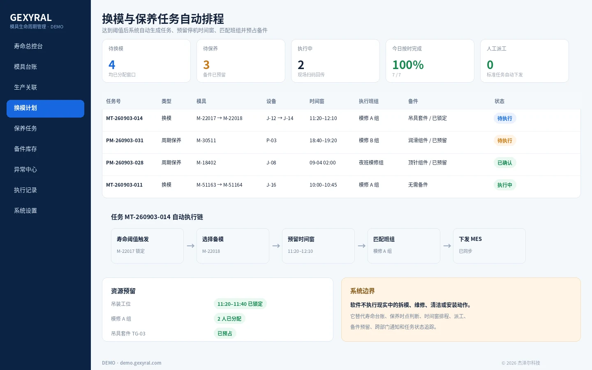Click the active 换模计划 menu item
This screenshot has height=370, width=592.
[x=45, y=109]
